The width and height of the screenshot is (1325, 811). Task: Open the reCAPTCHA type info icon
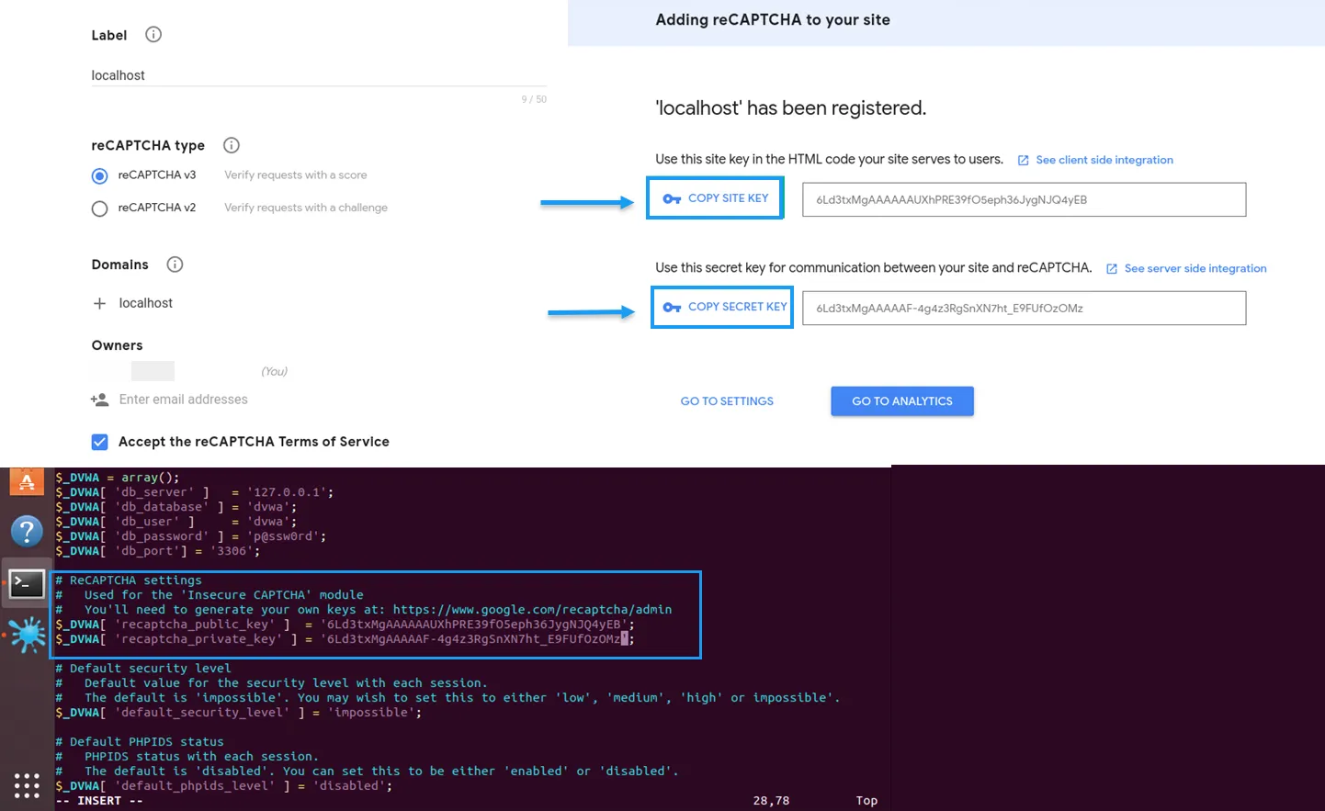coord(232,145)
